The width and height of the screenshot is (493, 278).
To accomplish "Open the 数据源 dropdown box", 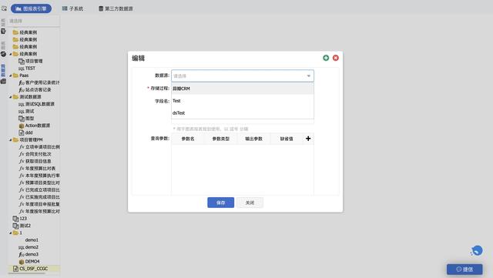I will coord(243,75).
